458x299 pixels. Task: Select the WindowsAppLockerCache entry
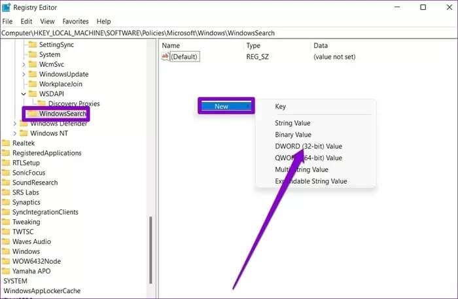point(42,291)
